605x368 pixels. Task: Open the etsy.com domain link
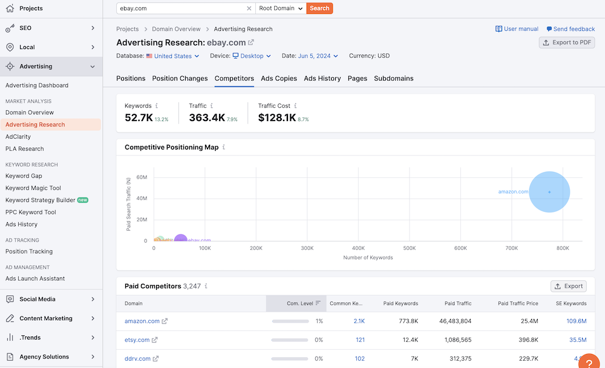pyautogui.click(x=137, y=340)
